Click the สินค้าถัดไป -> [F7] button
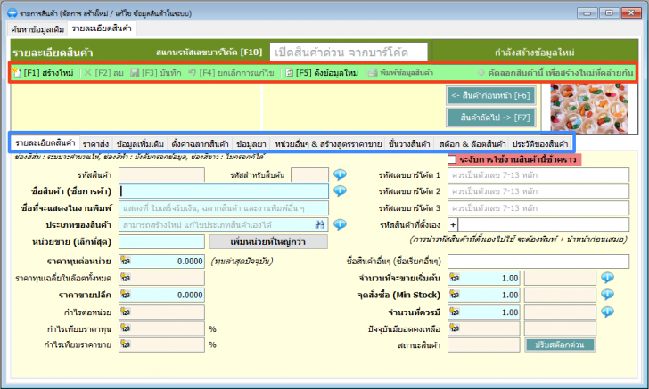This screenshot has height=389, width=649. [x=491, y=118]
